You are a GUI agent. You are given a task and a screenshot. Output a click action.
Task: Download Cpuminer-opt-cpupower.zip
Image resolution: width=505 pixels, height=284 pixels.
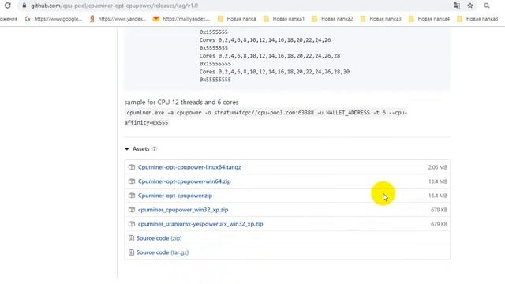pos(175,196)
